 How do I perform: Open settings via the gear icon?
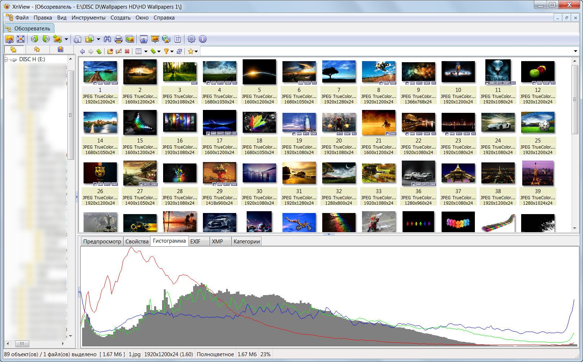(x=191, y=39)
